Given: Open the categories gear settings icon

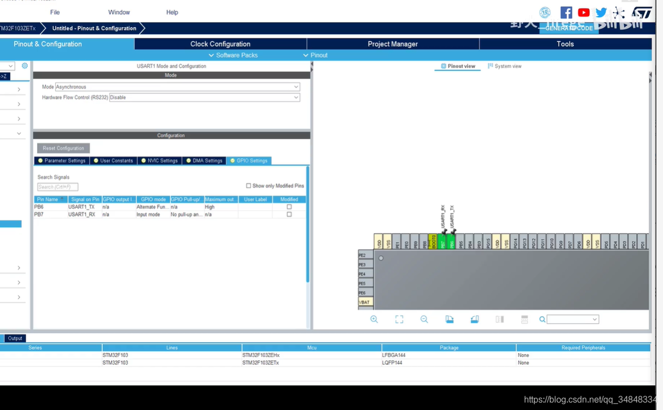Looking at the screenshot, I should [25, 66].
